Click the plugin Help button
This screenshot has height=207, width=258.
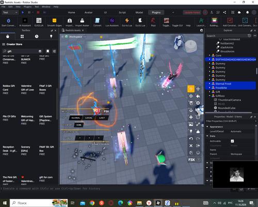pyautogui.click(x=188, y=25)
